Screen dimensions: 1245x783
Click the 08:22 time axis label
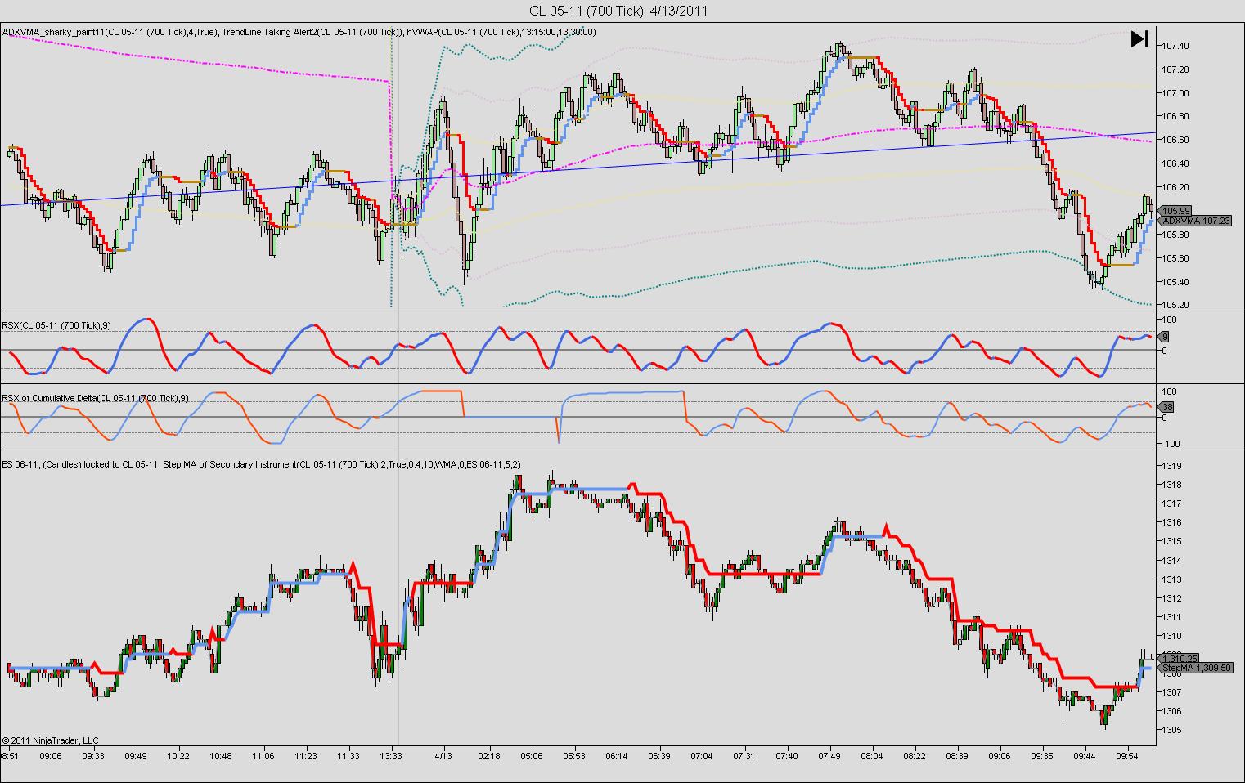pos(915,756)
